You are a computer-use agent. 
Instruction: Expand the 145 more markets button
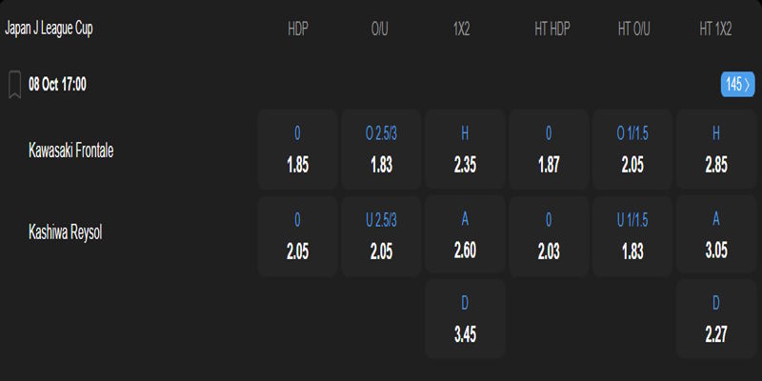click(x=738, y=85)
